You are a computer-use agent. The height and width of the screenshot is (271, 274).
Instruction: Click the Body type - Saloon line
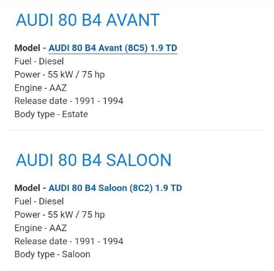pos(52,254)
